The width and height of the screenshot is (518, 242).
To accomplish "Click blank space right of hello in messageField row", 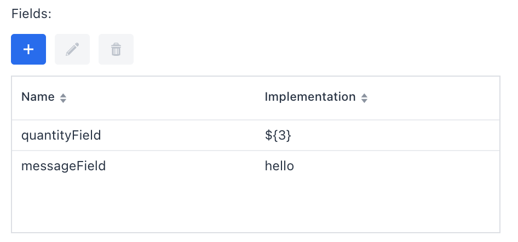I will click(x=394, y=166).
